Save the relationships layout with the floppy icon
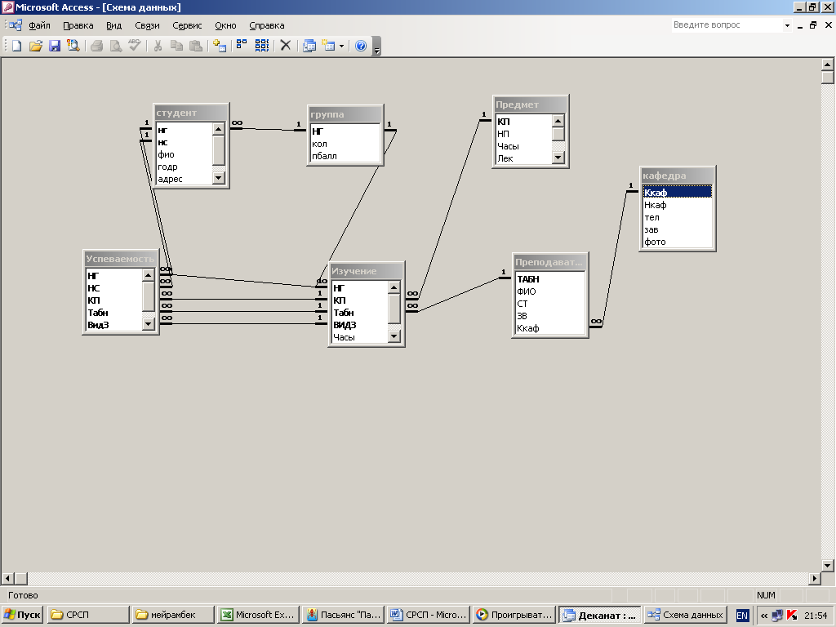This screenshot has width=836, height=627. pos(55,46)
